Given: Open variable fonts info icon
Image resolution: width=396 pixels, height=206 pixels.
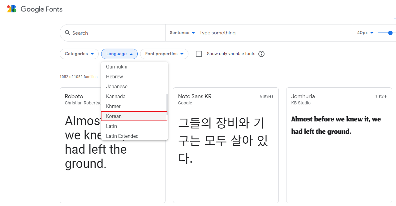Looking at the screenshot, I should tap(261, 54).
